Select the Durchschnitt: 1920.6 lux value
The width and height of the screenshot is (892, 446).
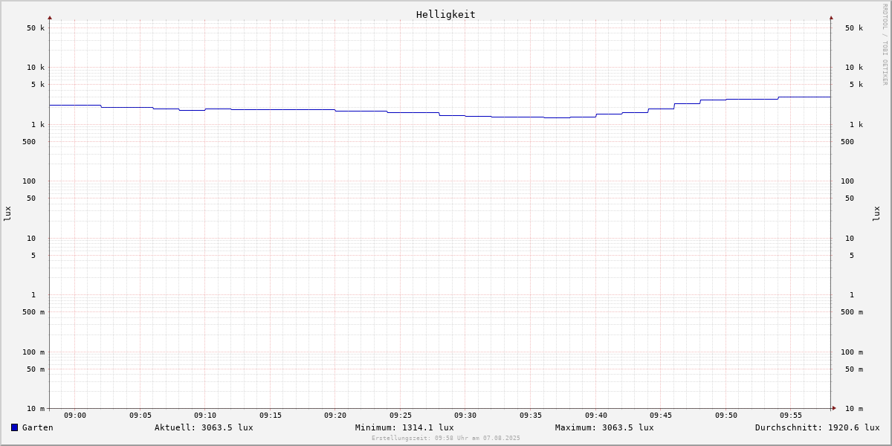(x=817, y=427)
